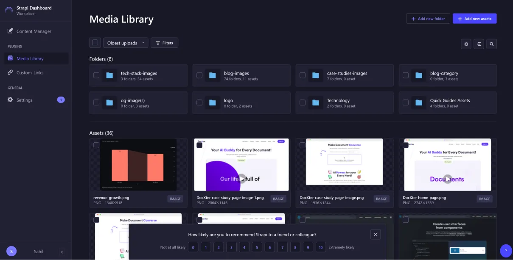Toggle the select all assets checkbox
The image size is (513, 260).
[95, 42]
